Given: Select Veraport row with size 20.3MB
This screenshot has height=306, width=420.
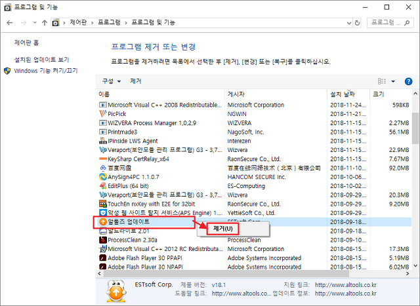Looking at the screenshot, I should tap(254, 195).
